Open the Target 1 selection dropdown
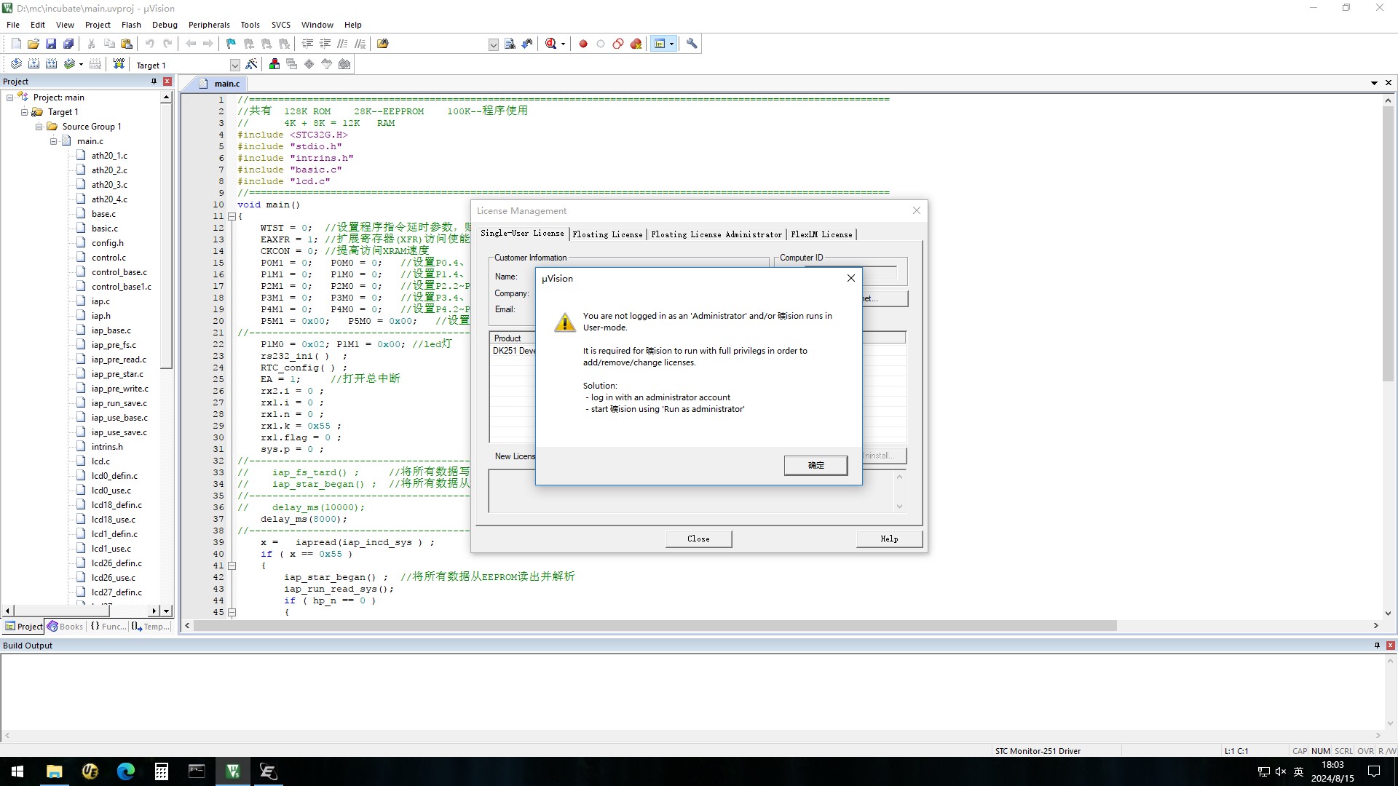 (x=234, y=65)
